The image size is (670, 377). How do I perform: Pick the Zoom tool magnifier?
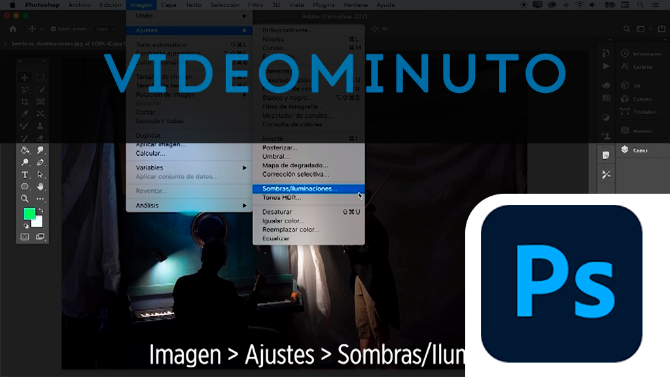coord(25,198)
